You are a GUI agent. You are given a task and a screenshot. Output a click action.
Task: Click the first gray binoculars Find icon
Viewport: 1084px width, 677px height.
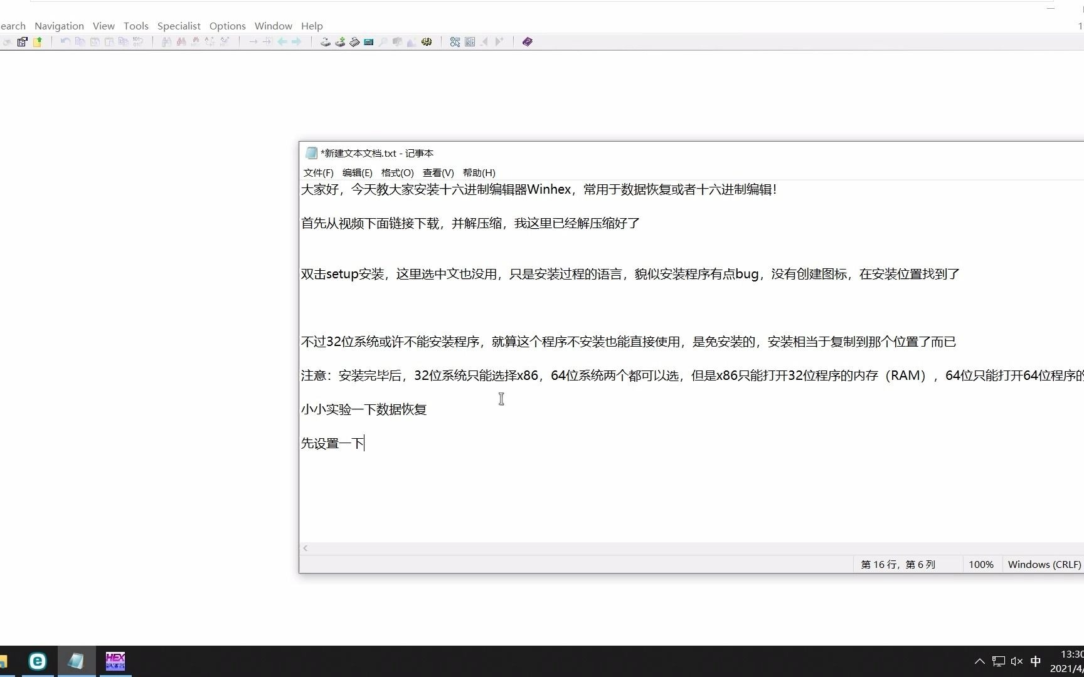[167, 42]
